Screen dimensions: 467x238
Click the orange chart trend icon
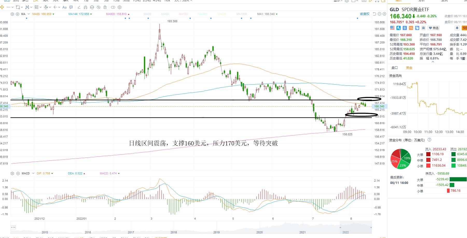click(x=411, y=28)
